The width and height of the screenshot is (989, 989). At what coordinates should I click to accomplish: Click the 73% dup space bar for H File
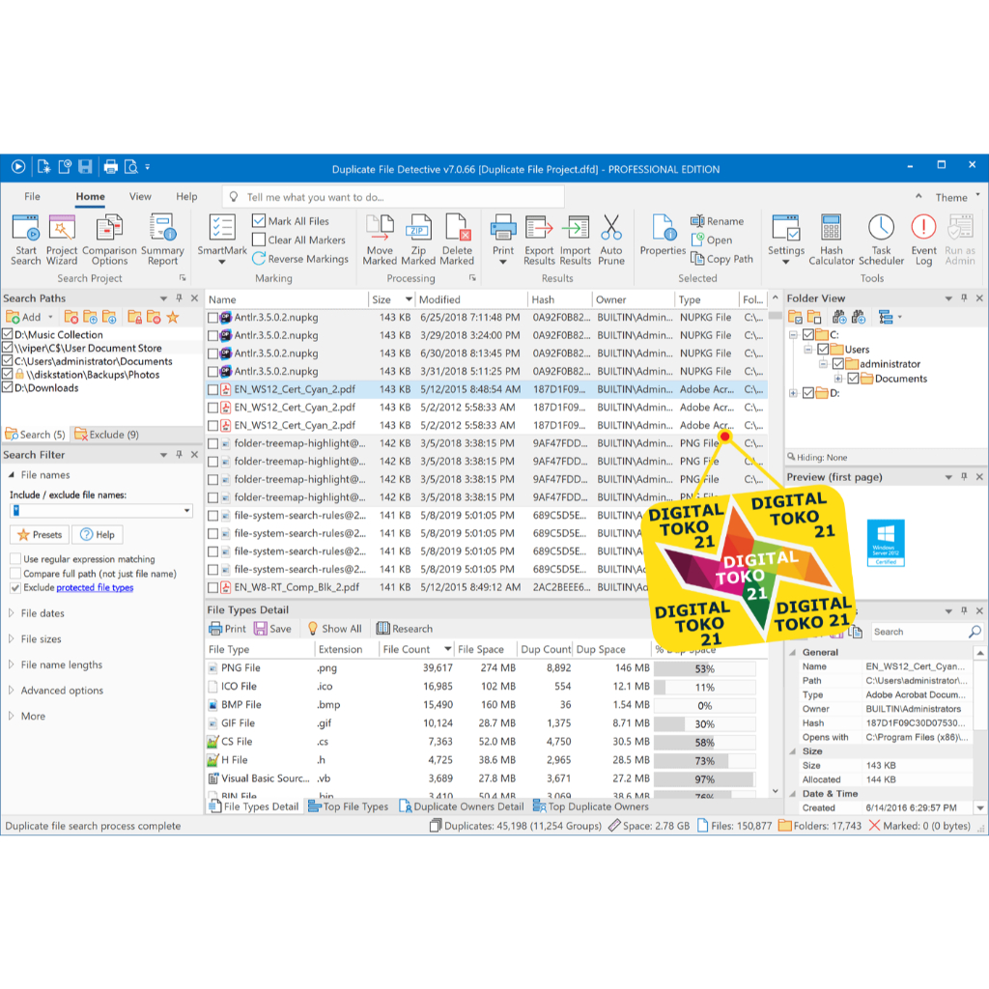tap(704, 761)
